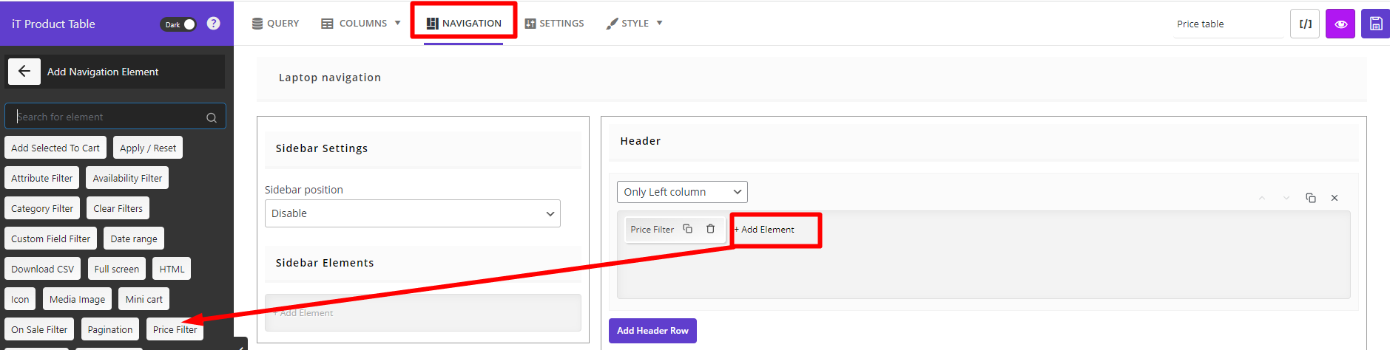1390x350 pixels.
Task: Expand the Columns menu arrow
Action: (397, 23)
